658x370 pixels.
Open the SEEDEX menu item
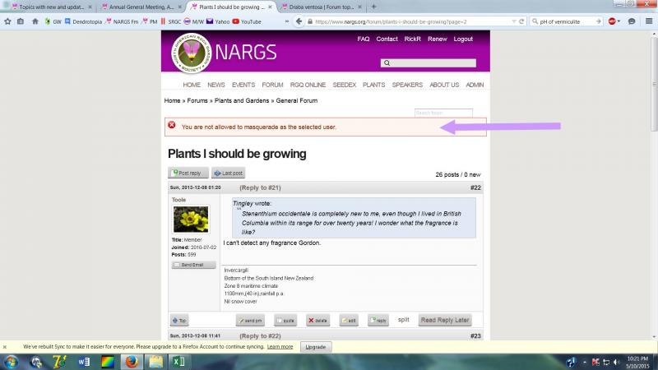click(343, 85)
